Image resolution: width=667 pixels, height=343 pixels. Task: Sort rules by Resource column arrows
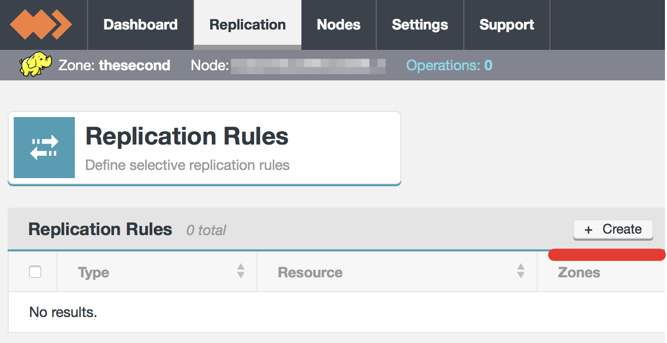520,271
